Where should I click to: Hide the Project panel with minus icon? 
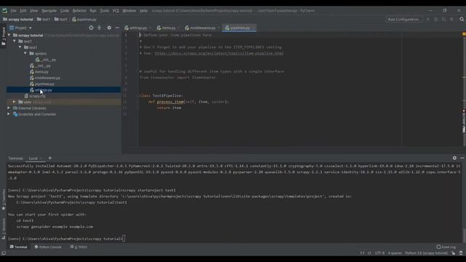pyautogui.click(x=117, y=28)
